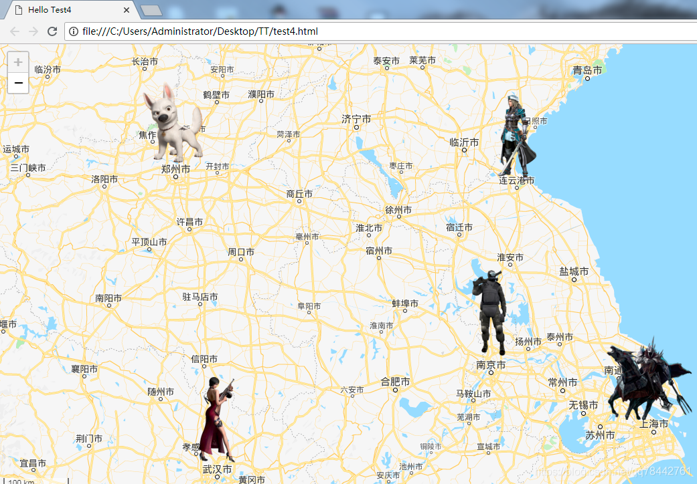Click the 南京市 city label

pyautogui.click(x=491, y=365)
